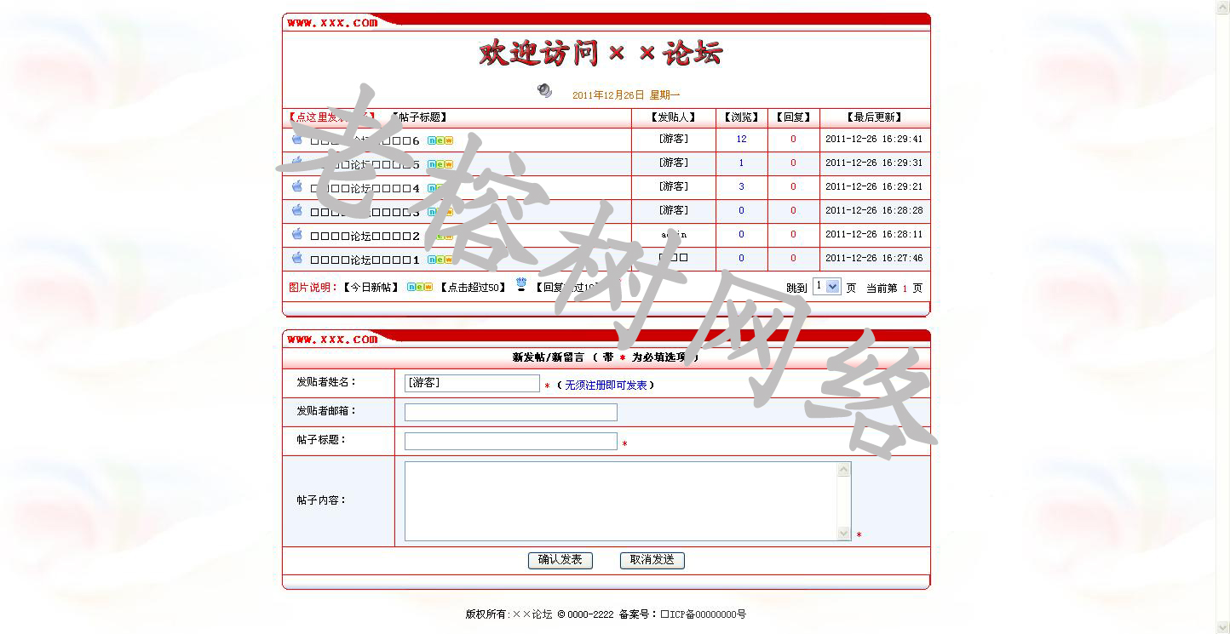This screenshot has height=634, width=1230.
Task: Click the new badge in the legend row
Action: pyautogui.click(x=419, y=288)
